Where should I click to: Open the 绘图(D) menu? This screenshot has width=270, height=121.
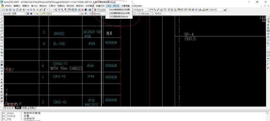(x=61, y=6)
